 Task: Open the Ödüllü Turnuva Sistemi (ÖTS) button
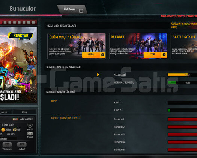[x=184, y=26]
